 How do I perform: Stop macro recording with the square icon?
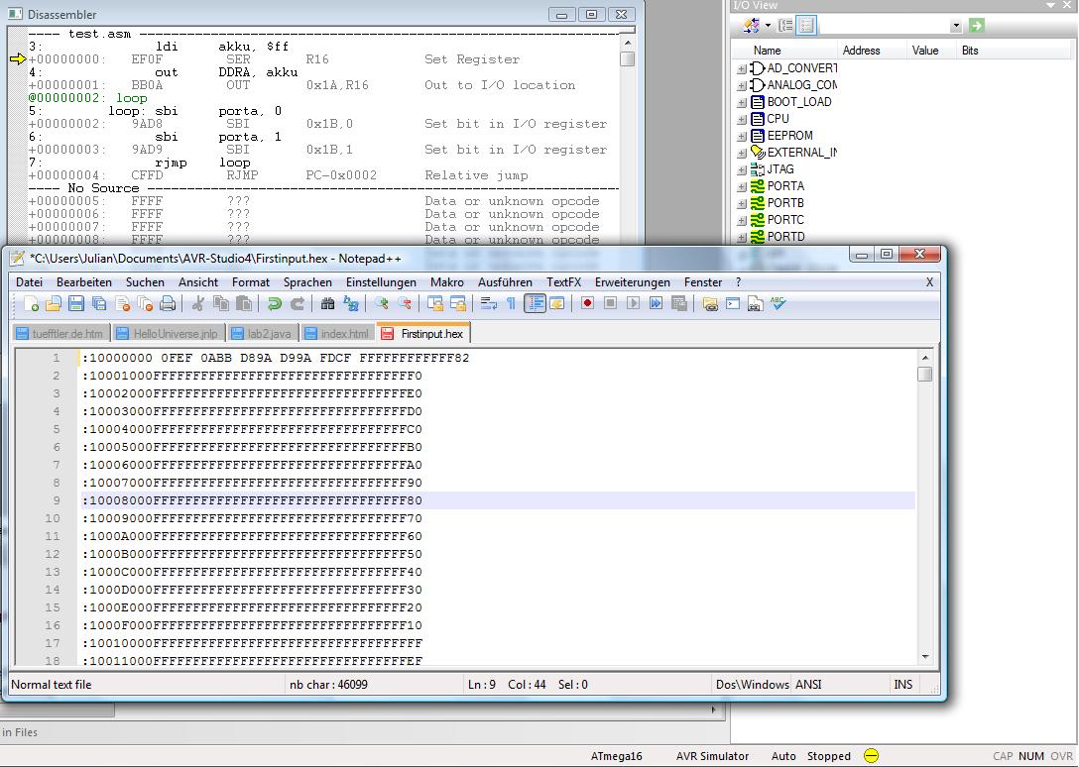[610, 303]
